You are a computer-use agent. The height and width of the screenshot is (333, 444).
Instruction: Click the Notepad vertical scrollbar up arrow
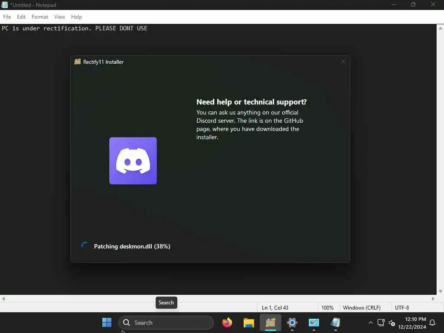pos(441,28)
